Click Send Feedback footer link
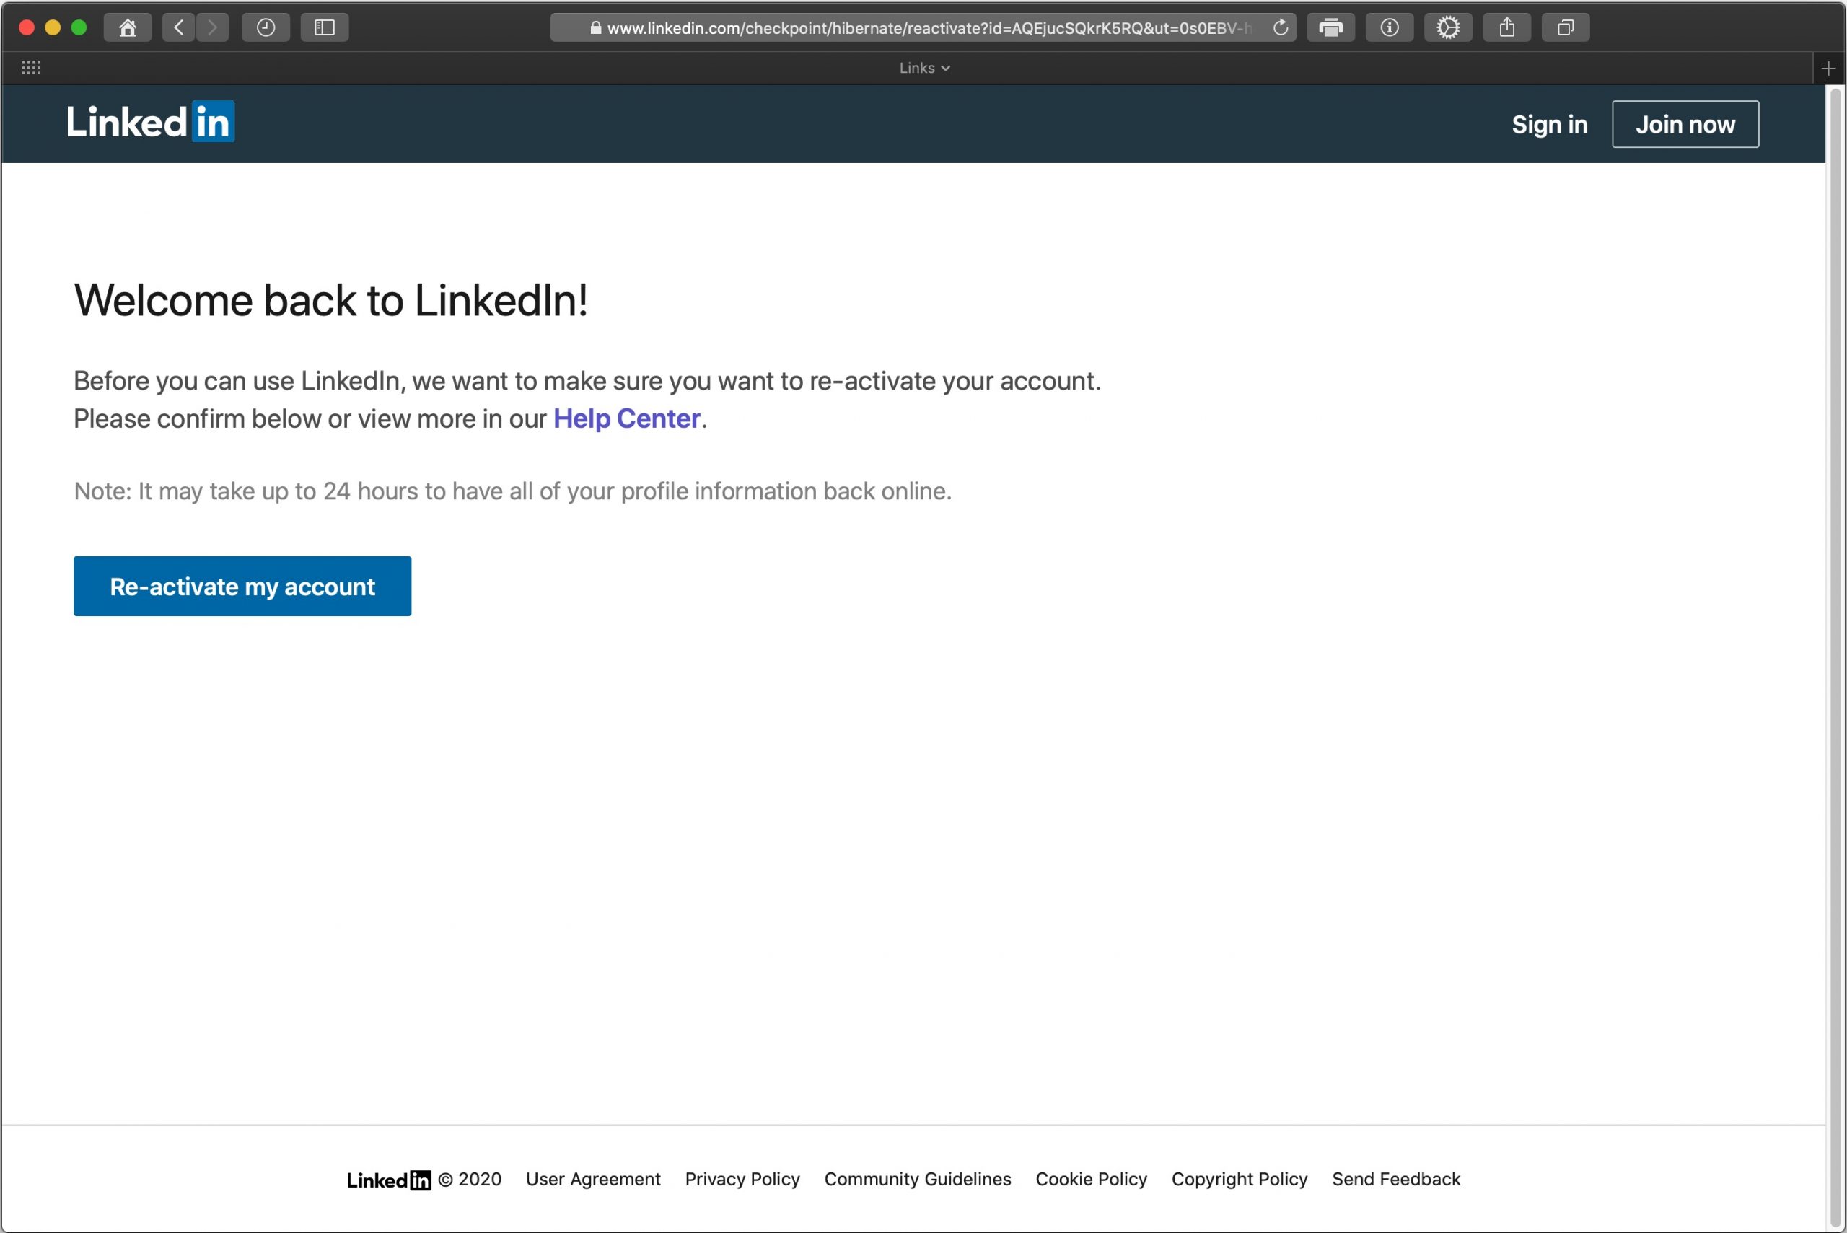The image size is (1847, 1233). (x=1395, y=1180)
